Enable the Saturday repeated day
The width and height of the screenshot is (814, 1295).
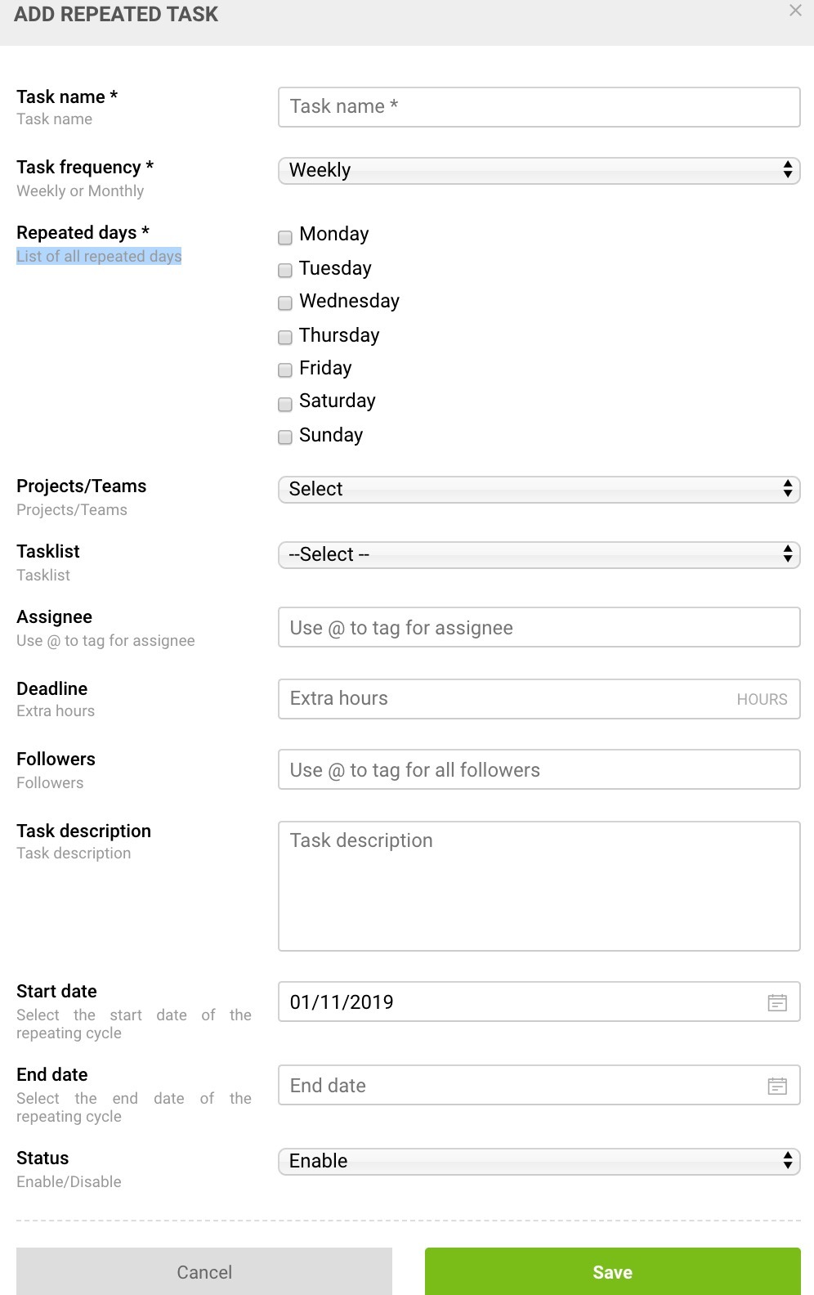[284, 404]
